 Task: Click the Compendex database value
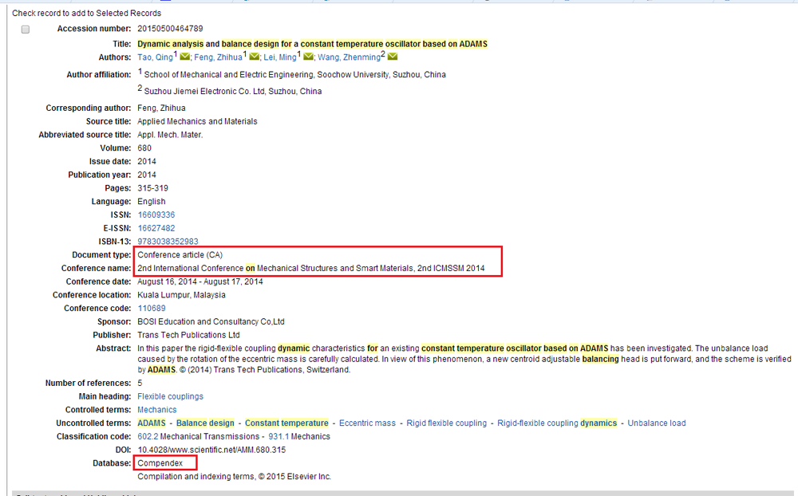160,463
